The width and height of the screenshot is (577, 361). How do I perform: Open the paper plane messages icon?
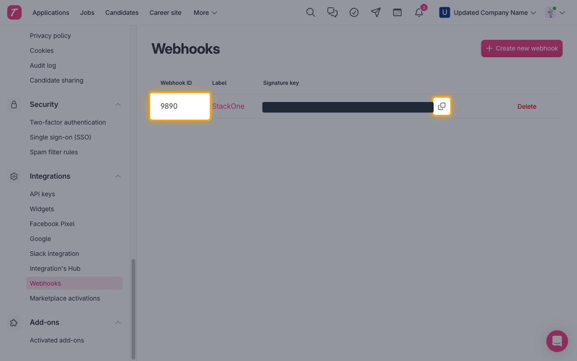376,13
